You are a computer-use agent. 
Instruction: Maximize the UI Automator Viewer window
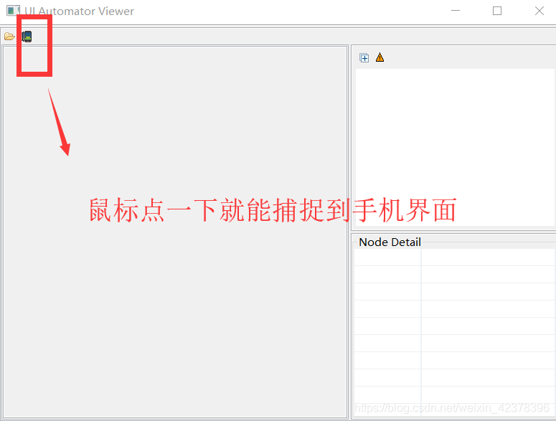click(x=497, y=11)
